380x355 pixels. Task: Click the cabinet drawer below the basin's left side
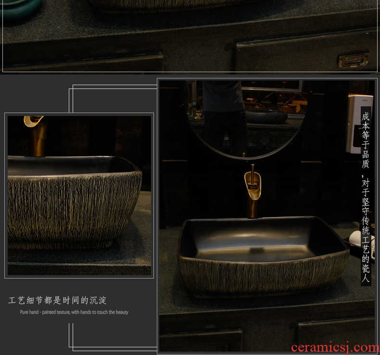(201, 340)
